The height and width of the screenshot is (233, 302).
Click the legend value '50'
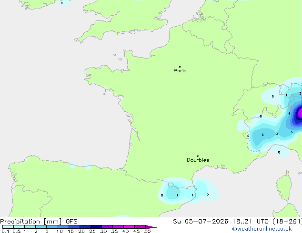click(147, 231)
